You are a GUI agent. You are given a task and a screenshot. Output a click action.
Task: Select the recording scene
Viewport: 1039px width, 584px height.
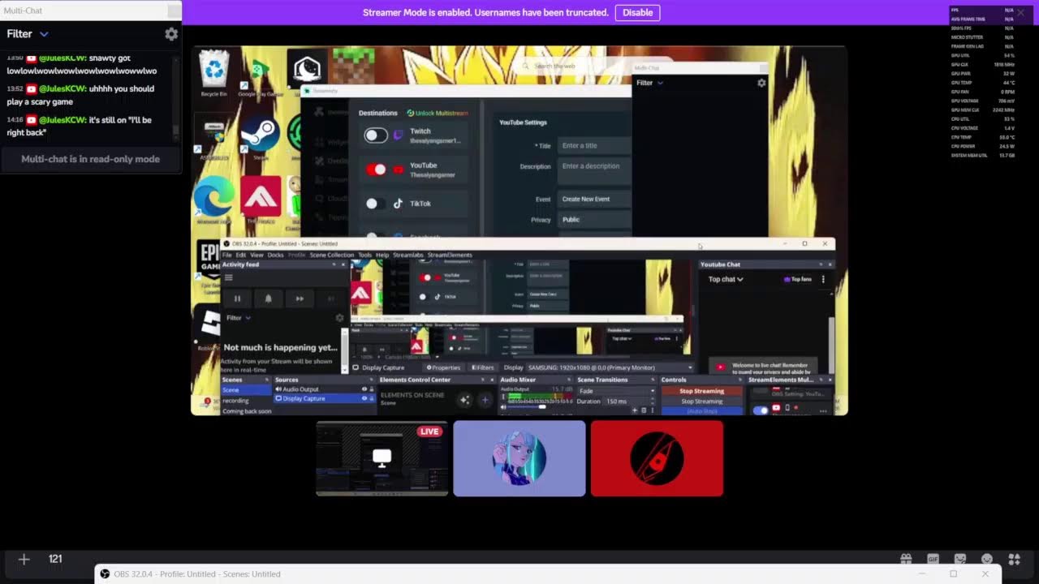(x=246, y=401)
